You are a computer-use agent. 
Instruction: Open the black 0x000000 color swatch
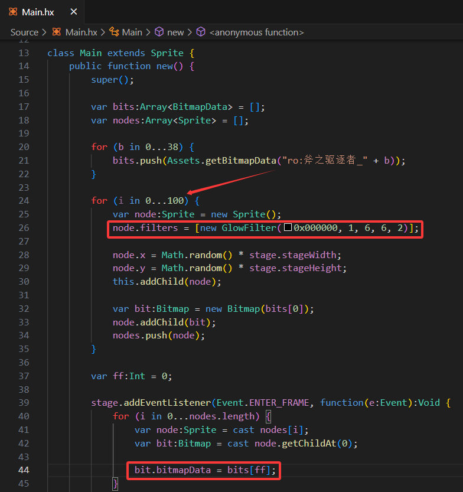(x=288, y=227)
